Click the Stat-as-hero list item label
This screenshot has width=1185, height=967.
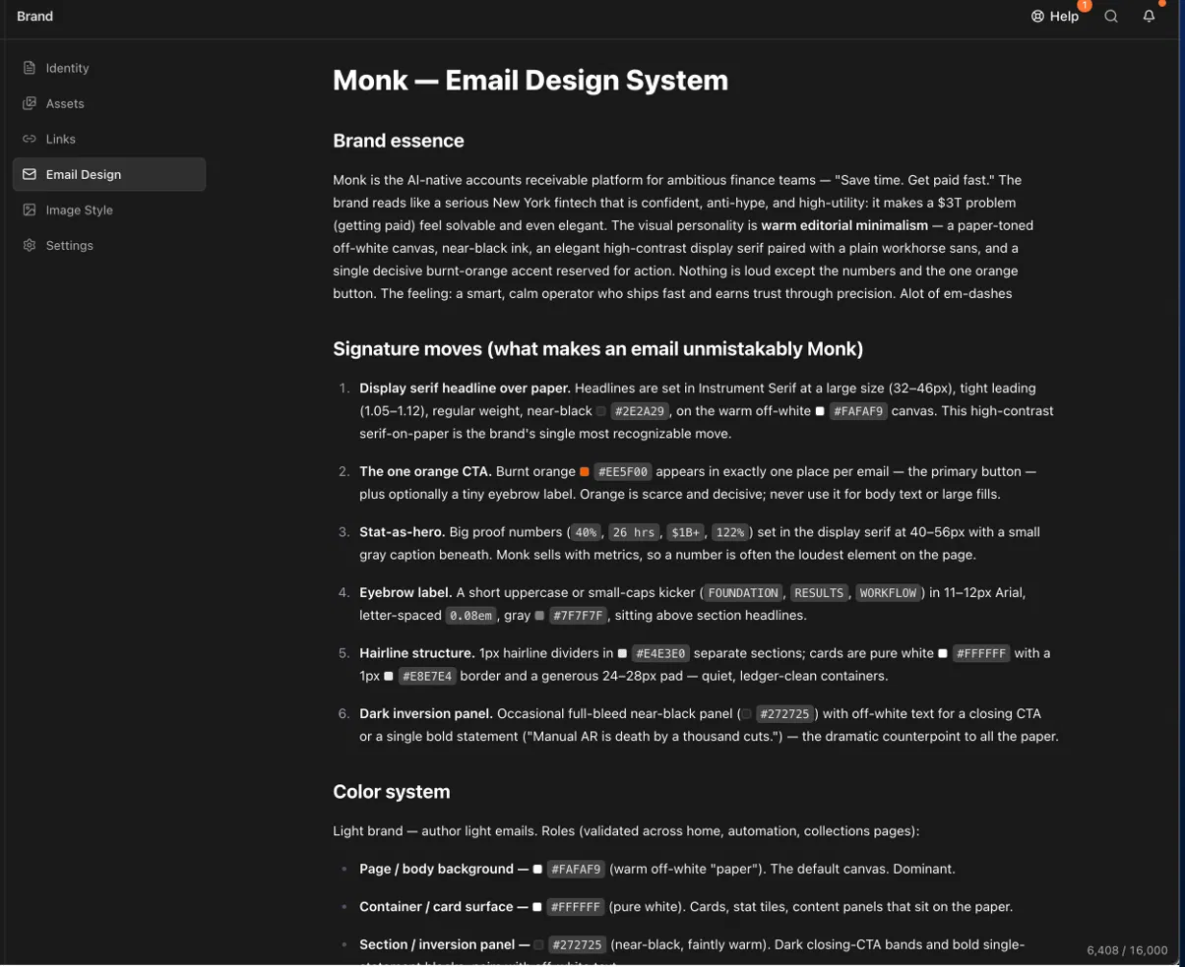point(403,532)
